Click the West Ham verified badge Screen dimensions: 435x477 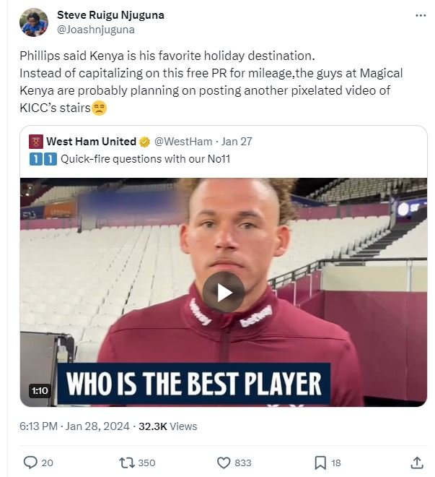(144, 142)
